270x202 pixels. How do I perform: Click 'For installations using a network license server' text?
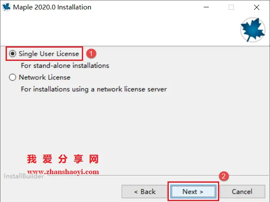(94, 89)
